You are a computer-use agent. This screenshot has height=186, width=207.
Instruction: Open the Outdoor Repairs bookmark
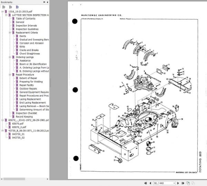(28, 89)
